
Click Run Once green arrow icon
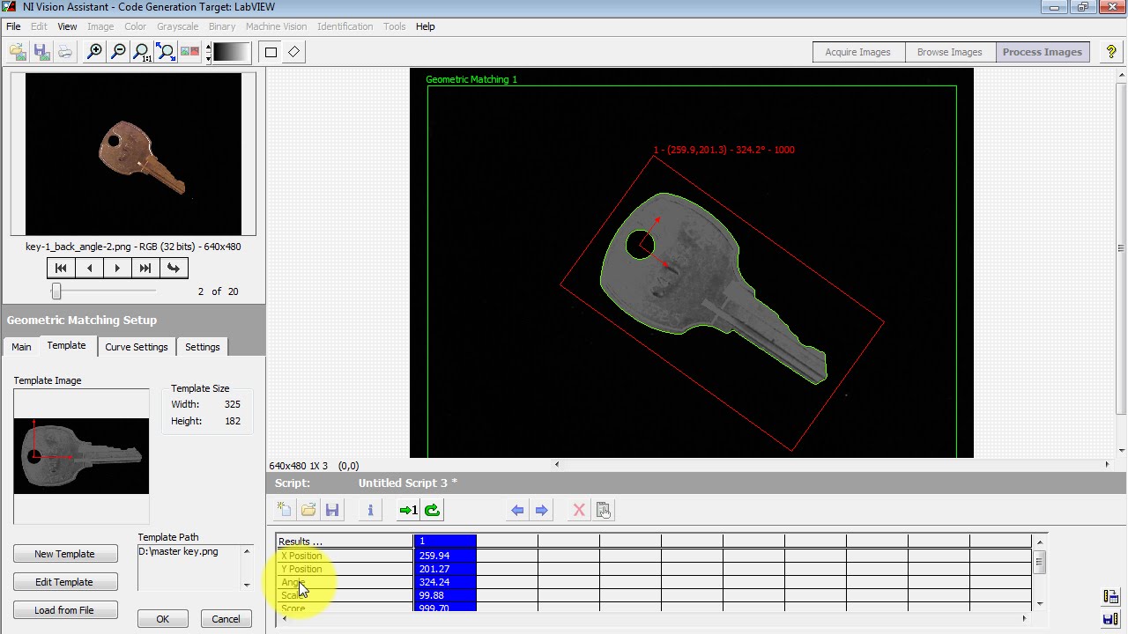408,510
